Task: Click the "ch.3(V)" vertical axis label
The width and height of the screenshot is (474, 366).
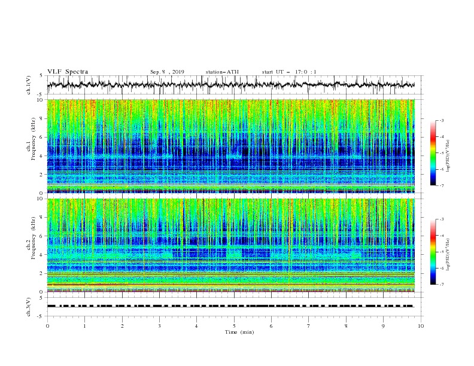Action: click(29, 307)
